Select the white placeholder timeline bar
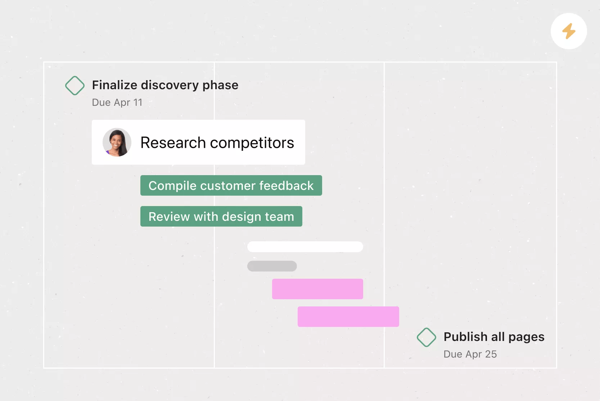This screenshot has height=401, width=600. (x=305, y=247)
